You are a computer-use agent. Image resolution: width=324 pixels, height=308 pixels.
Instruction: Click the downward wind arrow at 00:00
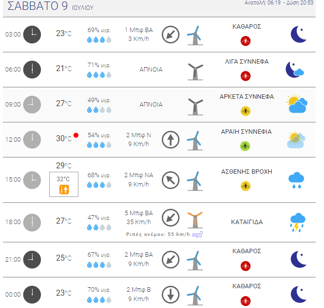tap(171, 295)
